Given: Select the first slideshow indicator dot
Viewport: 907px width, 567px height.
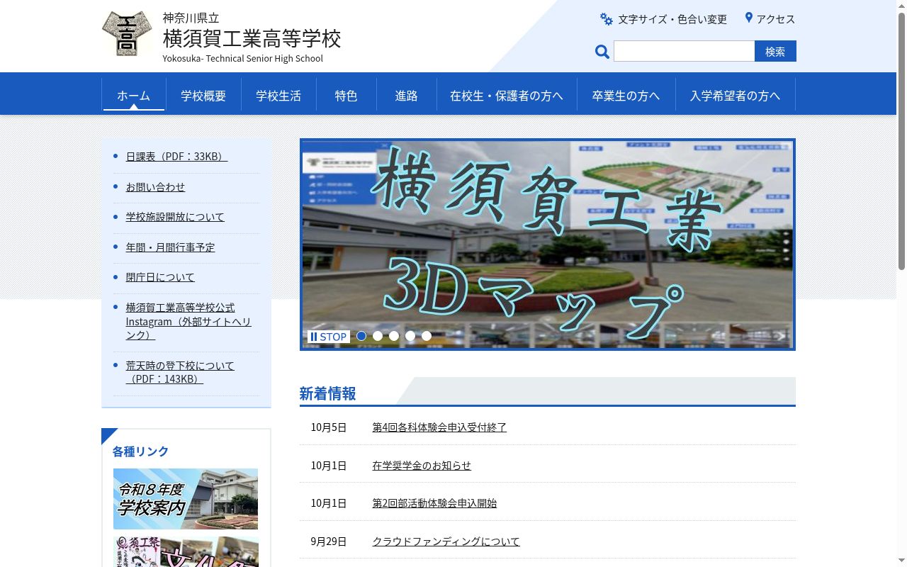Looking at the screenshot, I should pyautogui.click(x=361, y=336).
